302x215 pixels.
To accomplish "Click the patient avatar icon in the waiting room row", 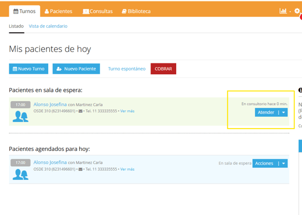I will click(20, 117).
